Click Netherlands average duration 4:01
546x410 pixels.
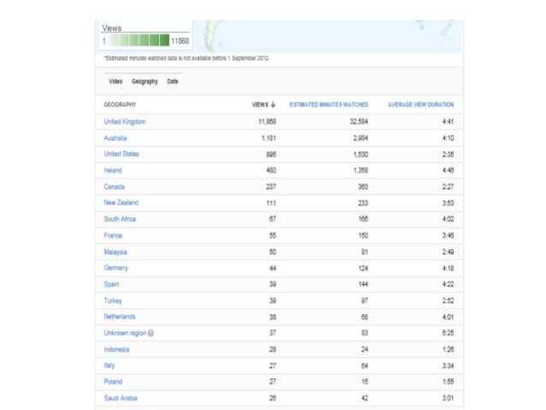point(448,317)
